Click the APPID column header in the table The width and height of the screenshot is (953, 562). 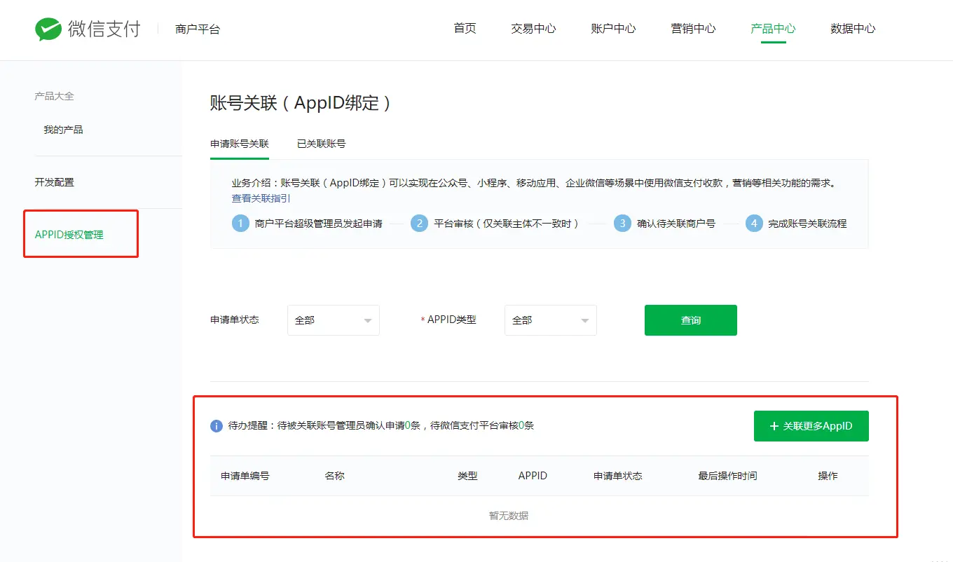pyautogui.click(x=533, y=476)
